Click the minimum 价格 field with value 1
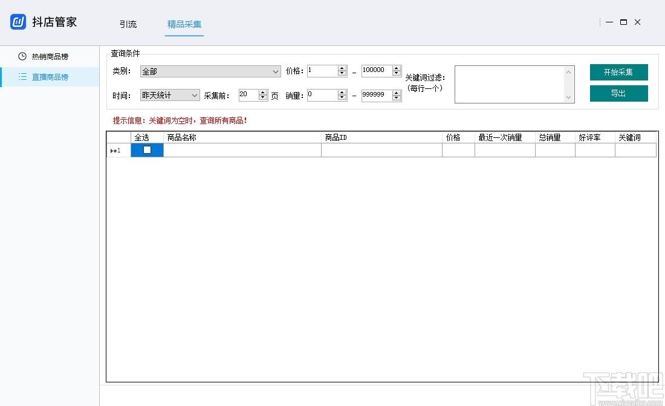 (322, 71)
